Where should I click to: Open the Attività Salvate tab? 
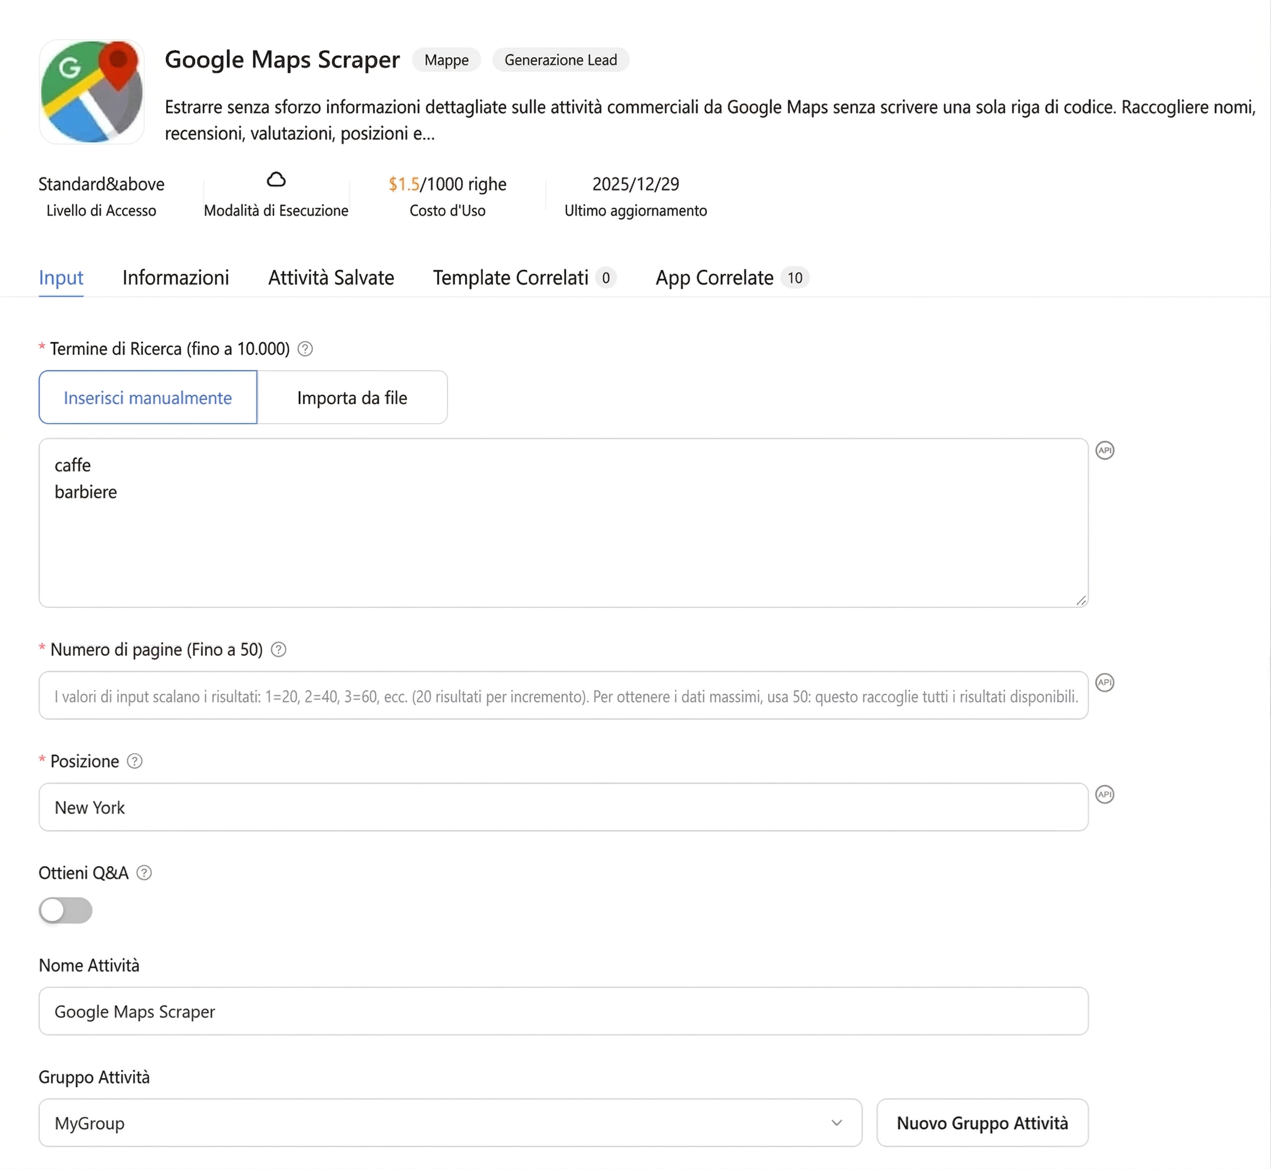pos(331,278)
